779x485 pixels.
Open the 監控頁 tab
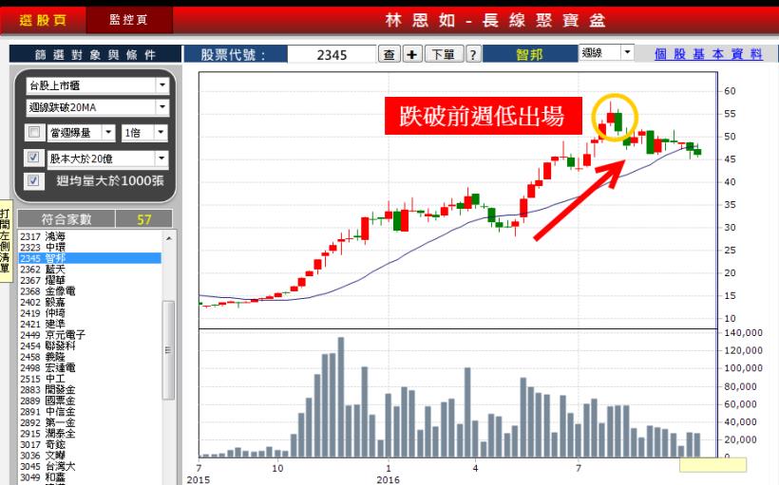click(128, 20)
